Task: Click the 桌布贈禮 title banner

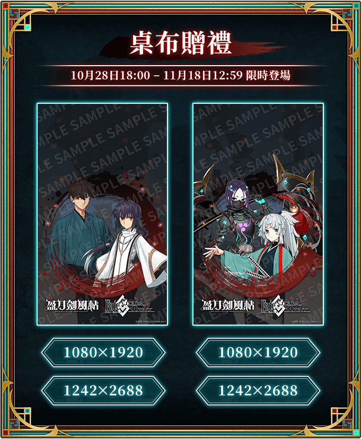Action: pos(181,43)
